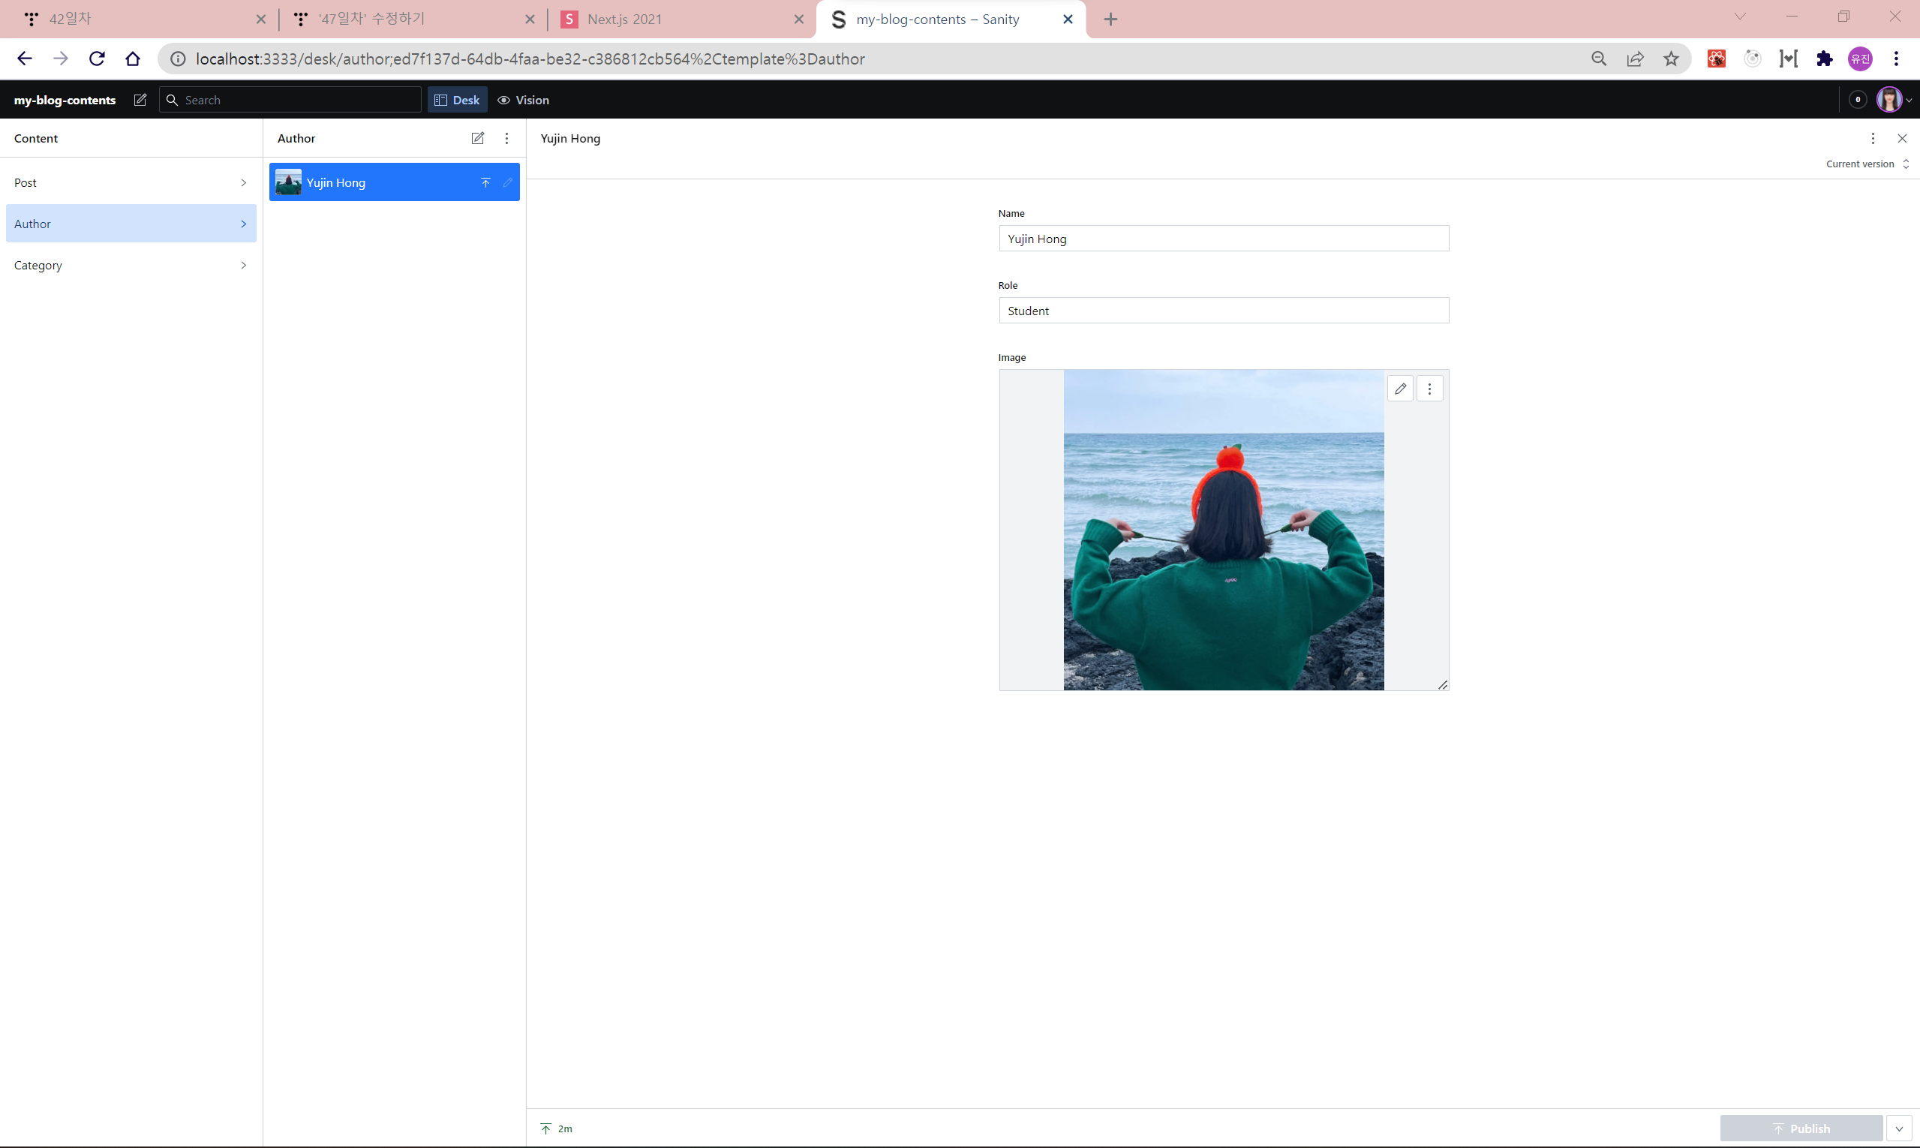
Task: Open document pane three-dot menu
Action: coord(1872,139)
